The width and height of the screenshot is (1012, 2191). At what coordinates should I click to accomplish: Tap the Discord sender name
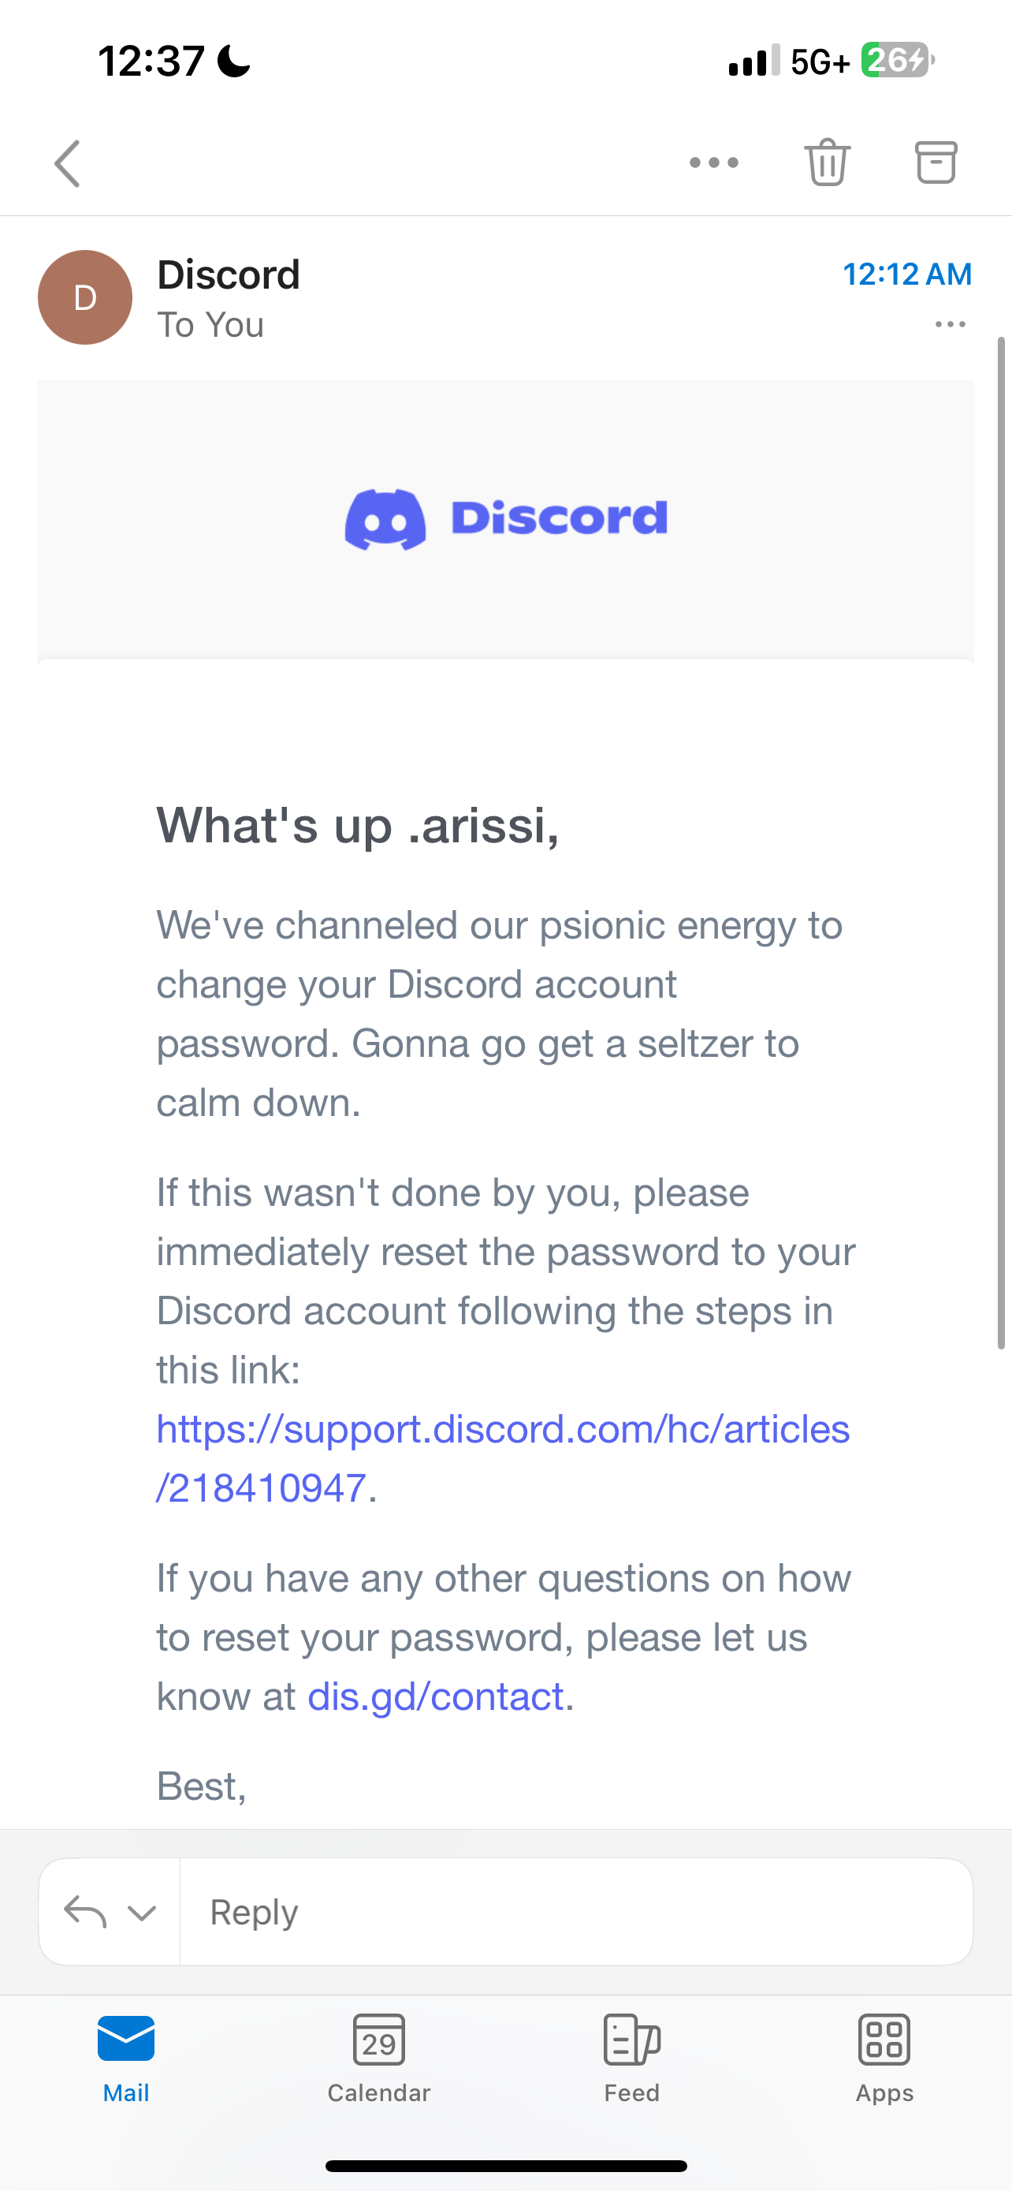click(229, 274)
